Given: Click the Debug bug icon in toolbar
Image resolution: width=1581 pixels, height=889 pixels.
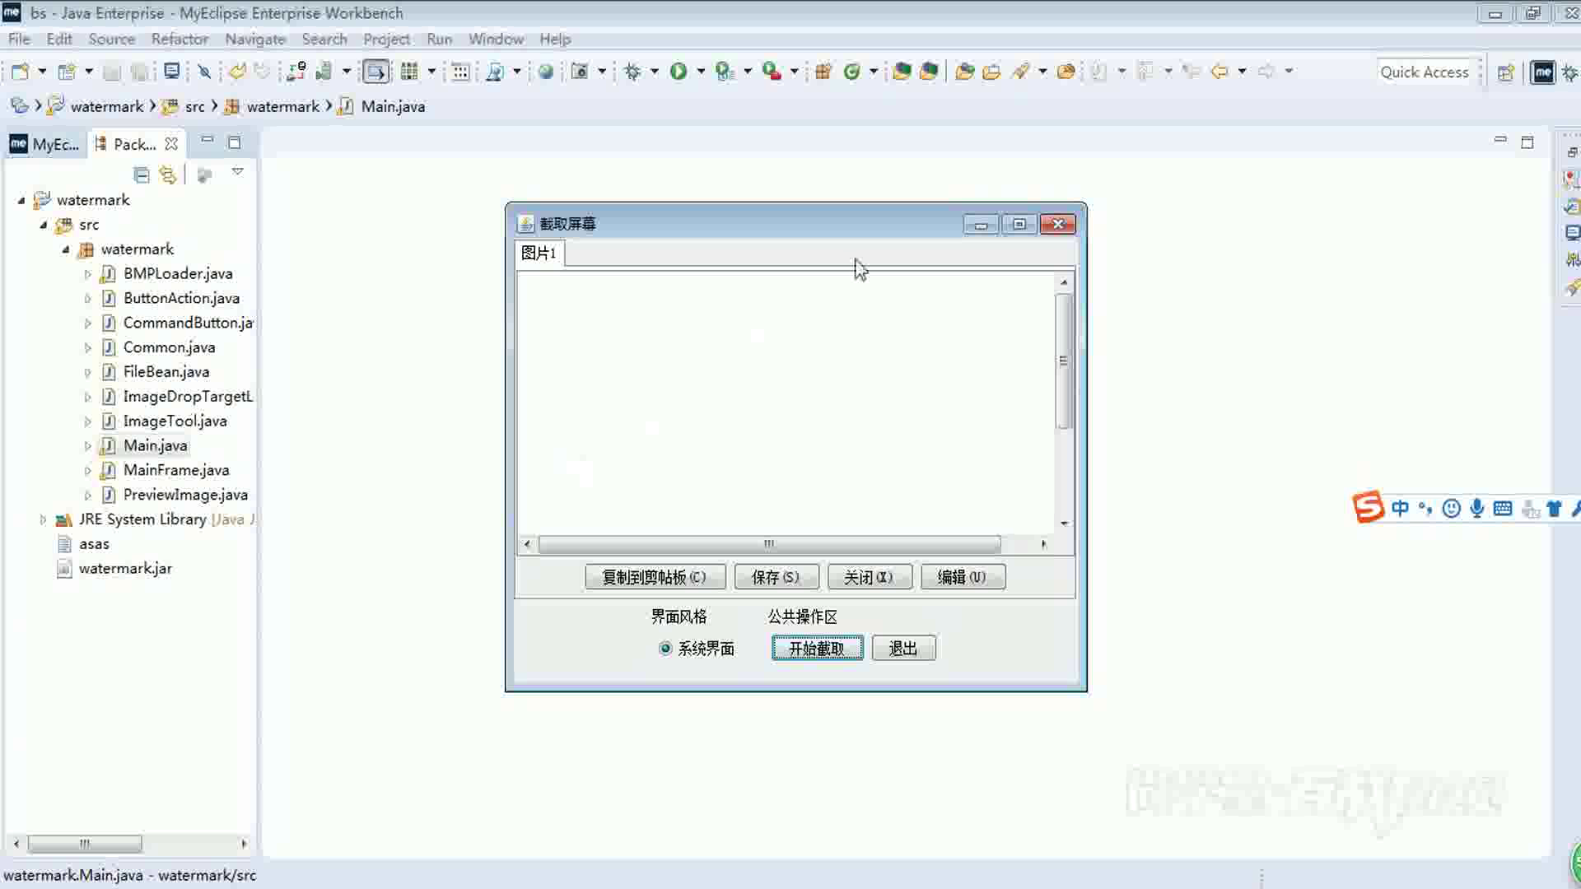Looking at the screenshot, I should point(632,72).
